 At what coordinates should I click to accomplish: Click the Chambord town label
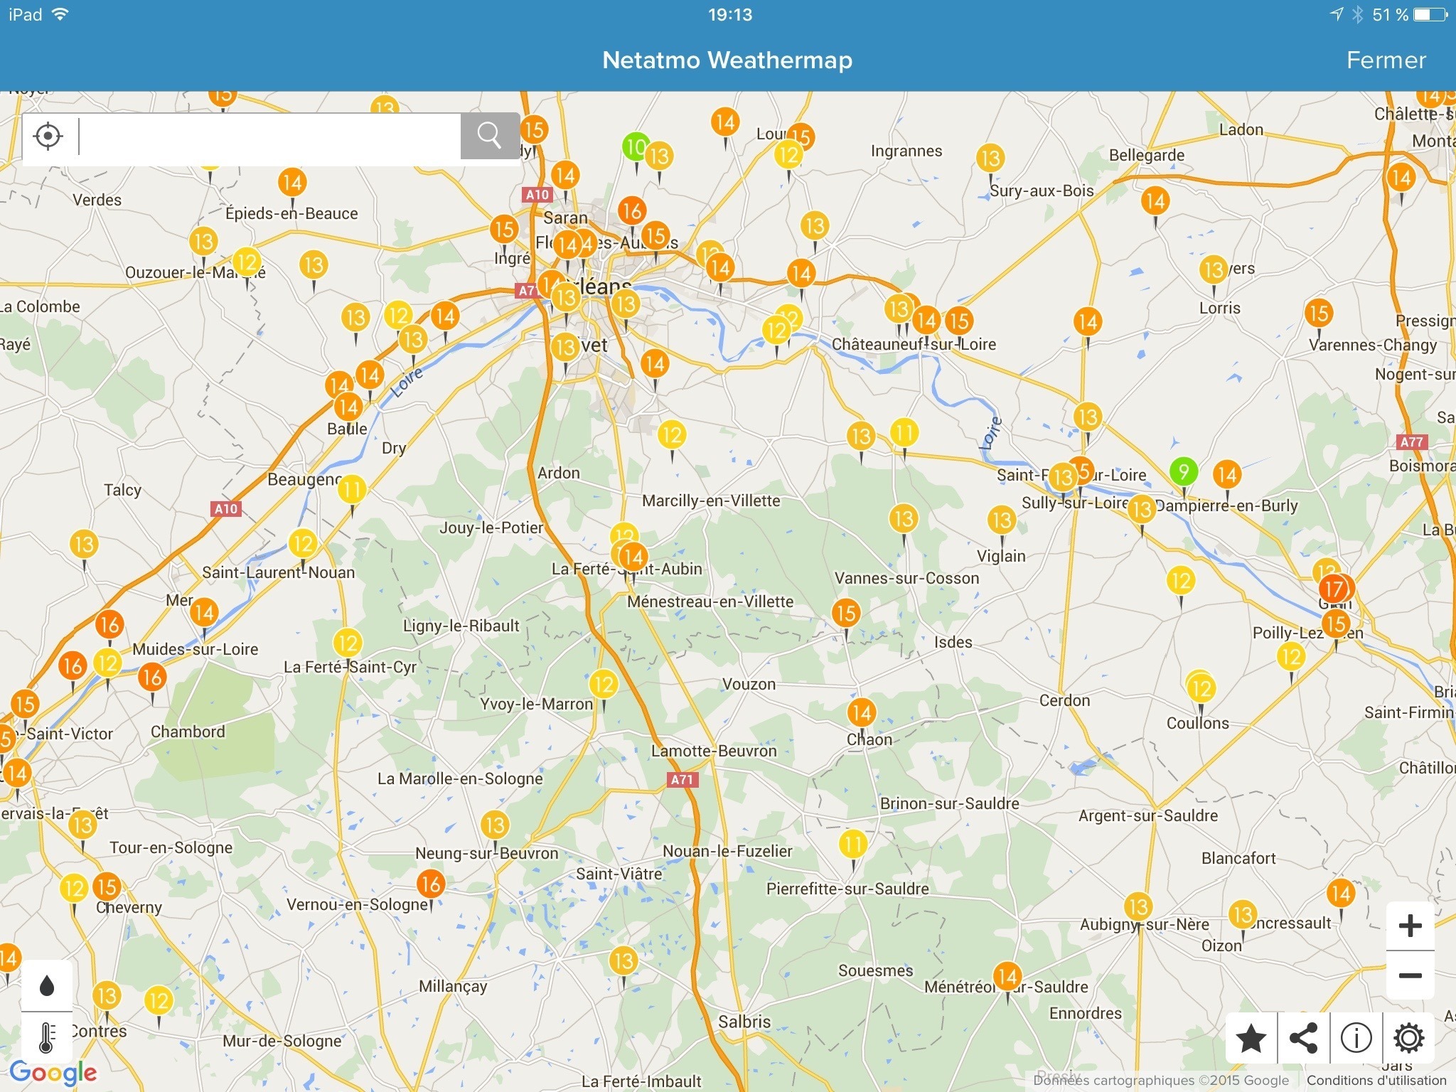(x=188, y=732)
